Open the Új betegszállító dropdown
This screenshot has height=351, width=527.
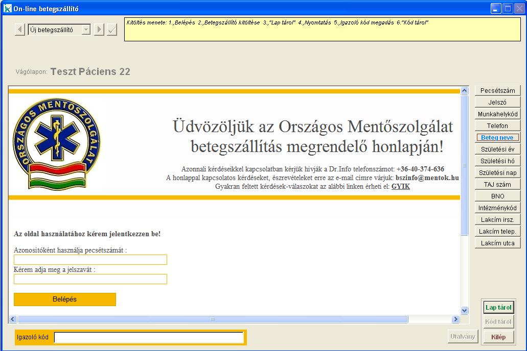86,30
